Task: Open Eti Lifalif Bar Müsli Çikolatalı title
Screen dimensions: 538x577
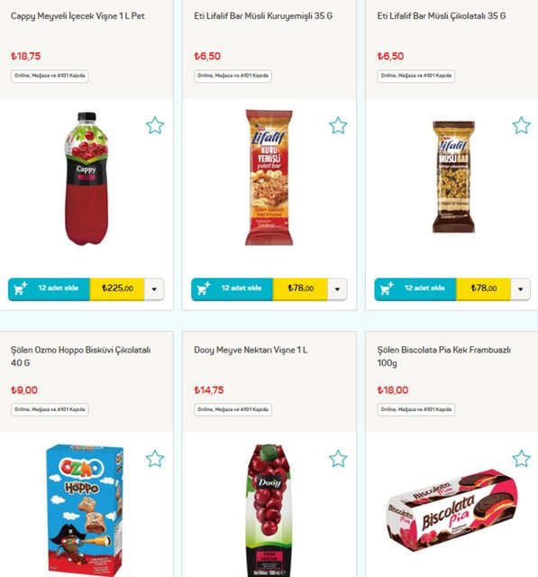Action: (x=442, y=16)
